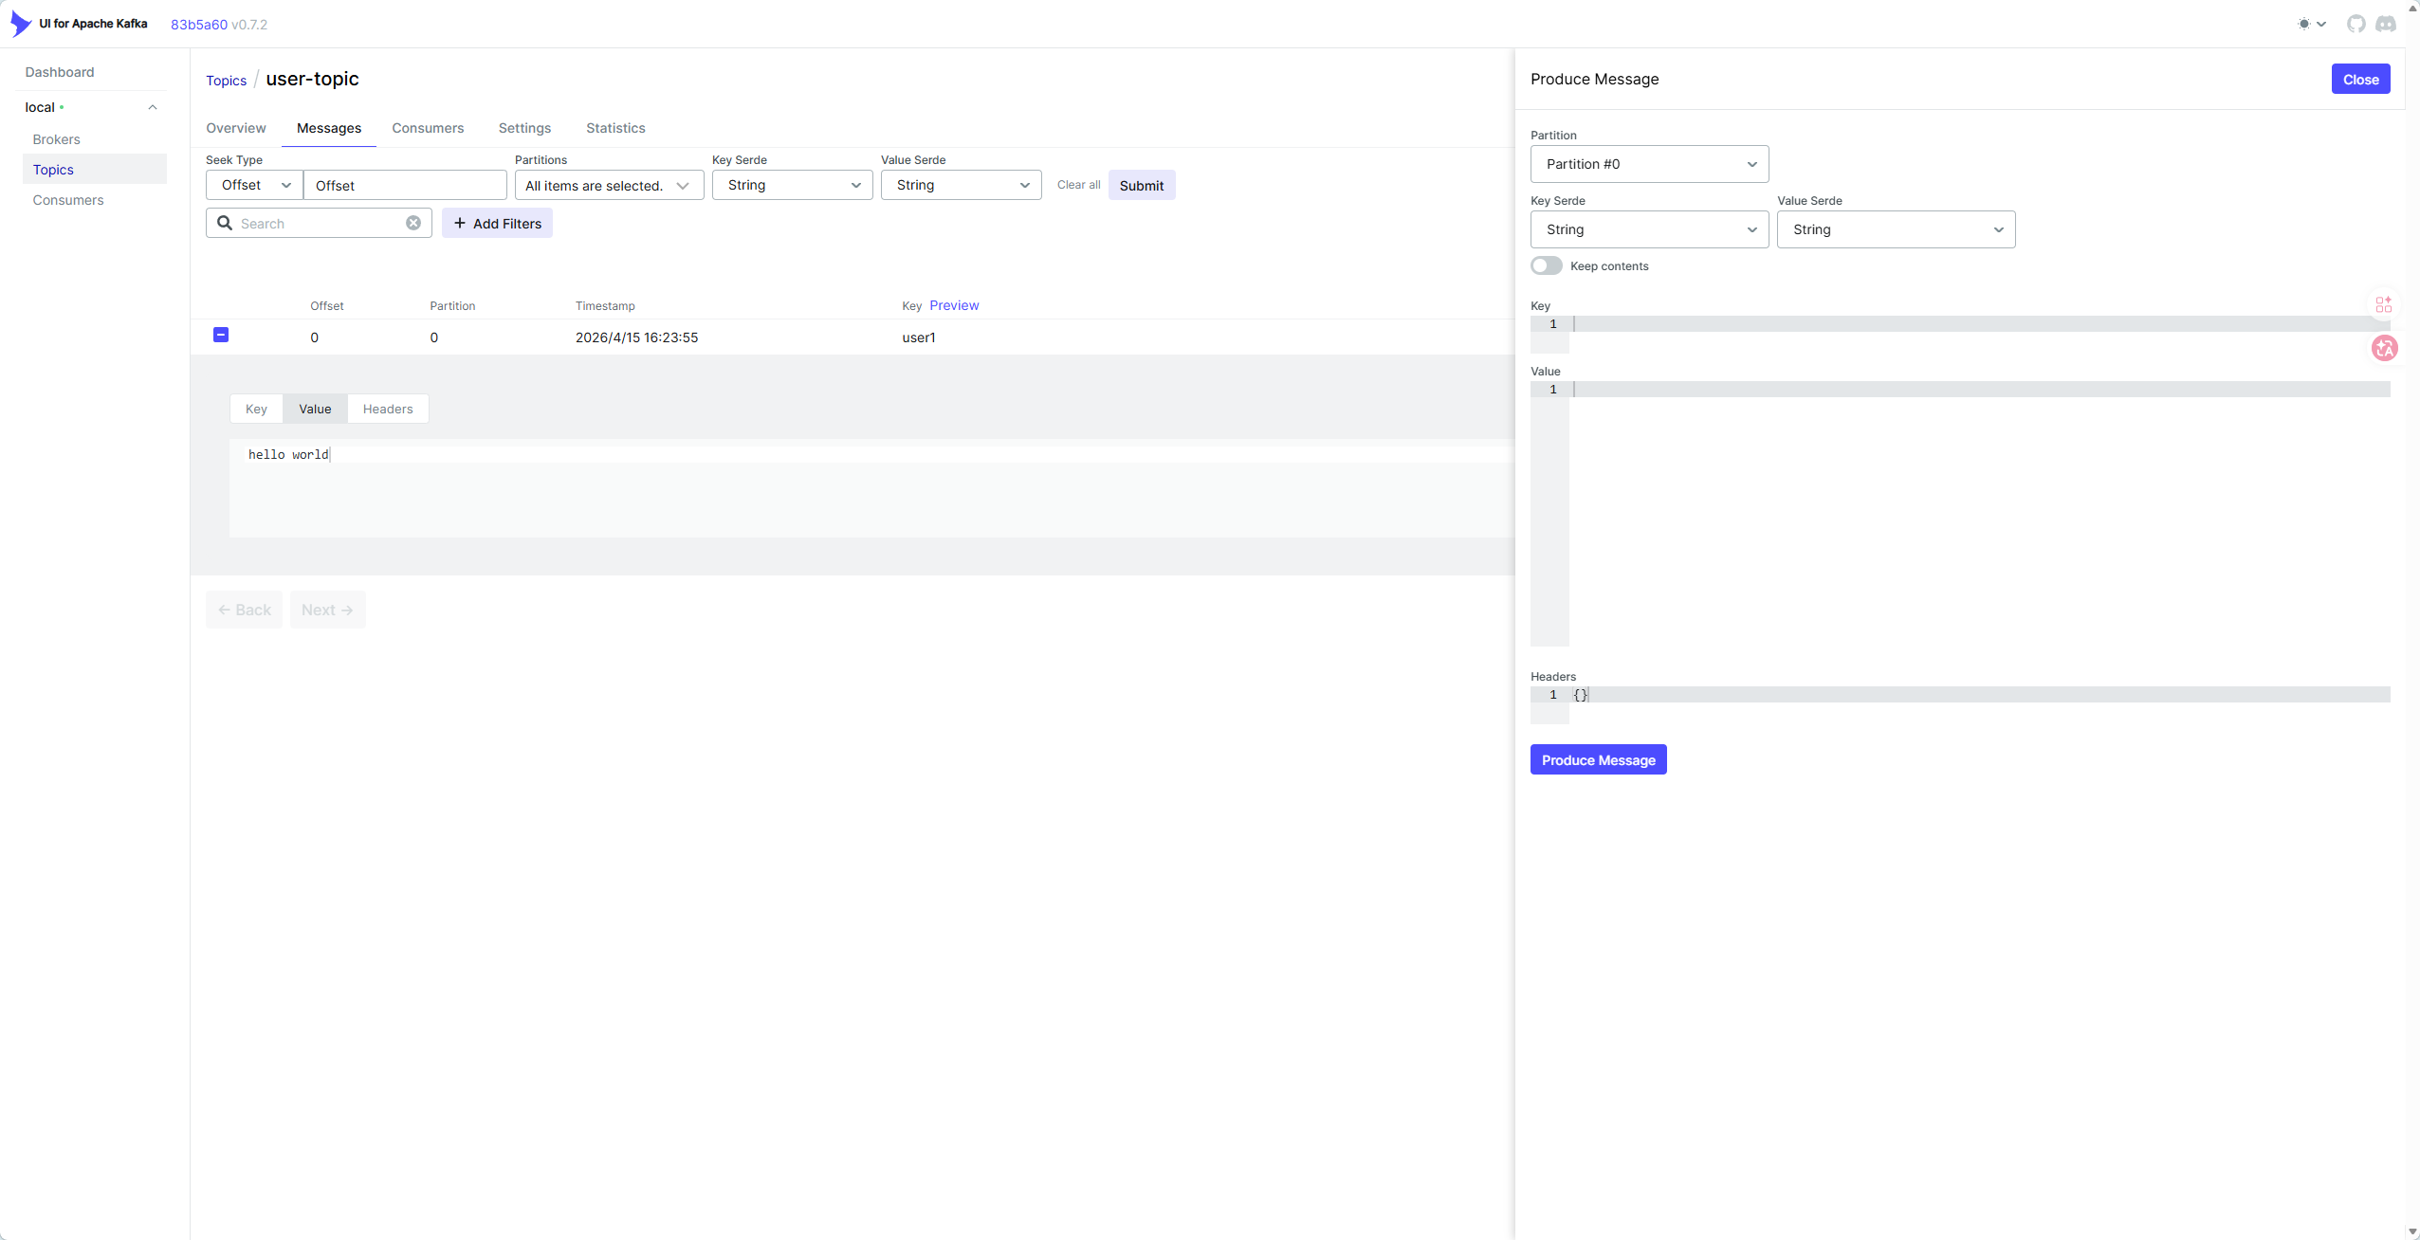Click the Produce Message button
This screenshot has height=1240, width=2420.
pos(1598,759)
